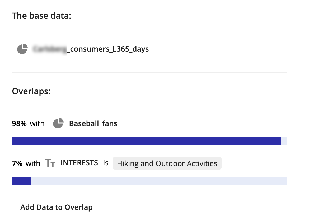Screen dimensions: 309x219
Task: Click the pie chart icon beside consumers_L365_days
Action: [x=22, y=49]
